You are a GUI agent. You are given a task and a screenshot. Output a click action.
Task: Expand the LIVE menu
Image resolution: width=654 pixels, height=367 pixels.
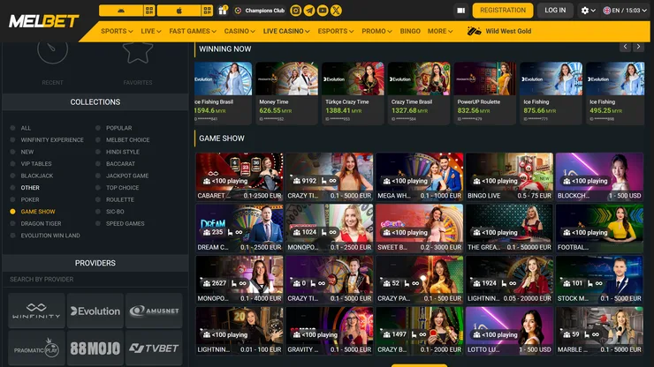[150, 31]
